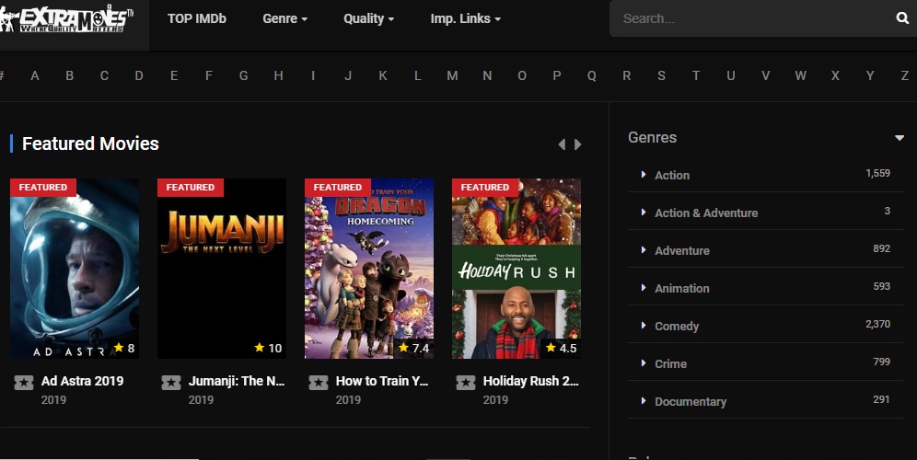The height and width of the screenshot is (460, 917).
Task: Click the Comedy count 2,370
Action: pos(877,324)
